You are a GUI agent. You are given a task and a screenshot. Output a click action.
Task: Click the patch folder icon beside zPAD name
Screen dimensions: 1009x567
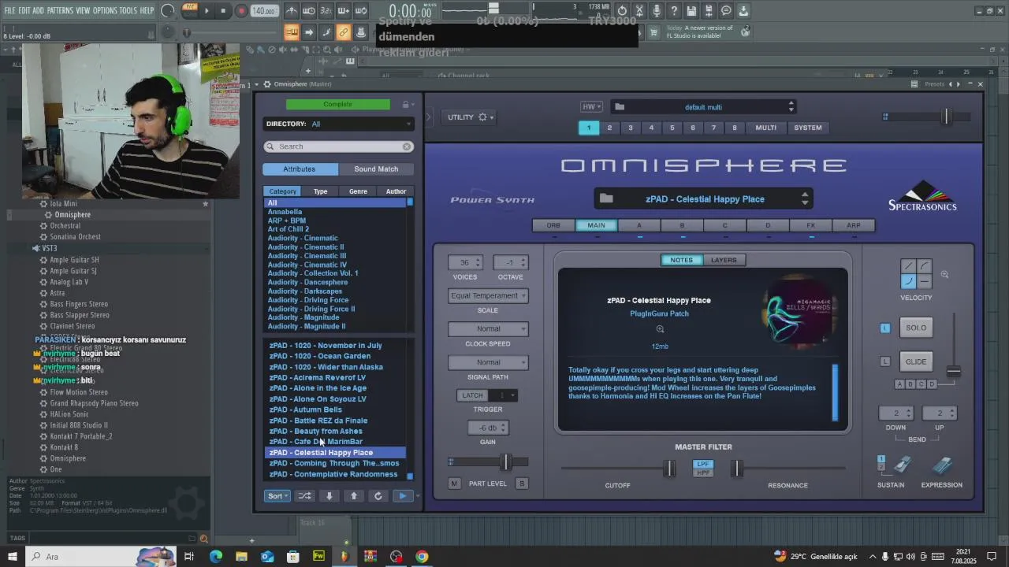[606, 199]
